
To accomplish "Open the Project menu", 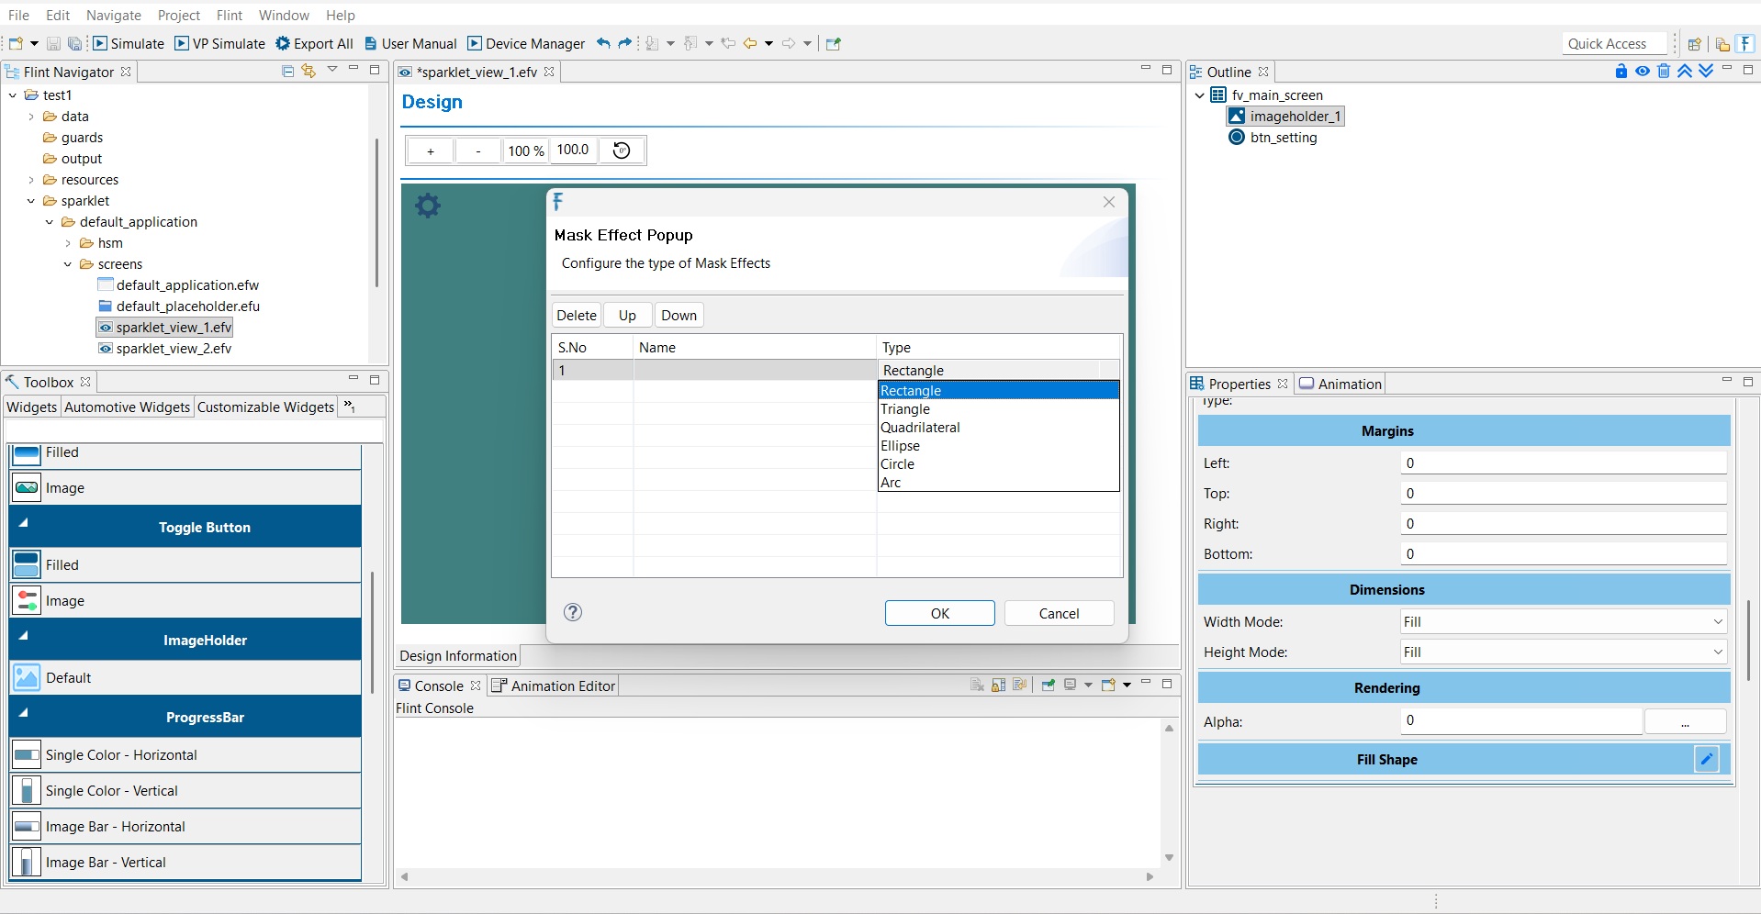I will (x=179, y=15).
